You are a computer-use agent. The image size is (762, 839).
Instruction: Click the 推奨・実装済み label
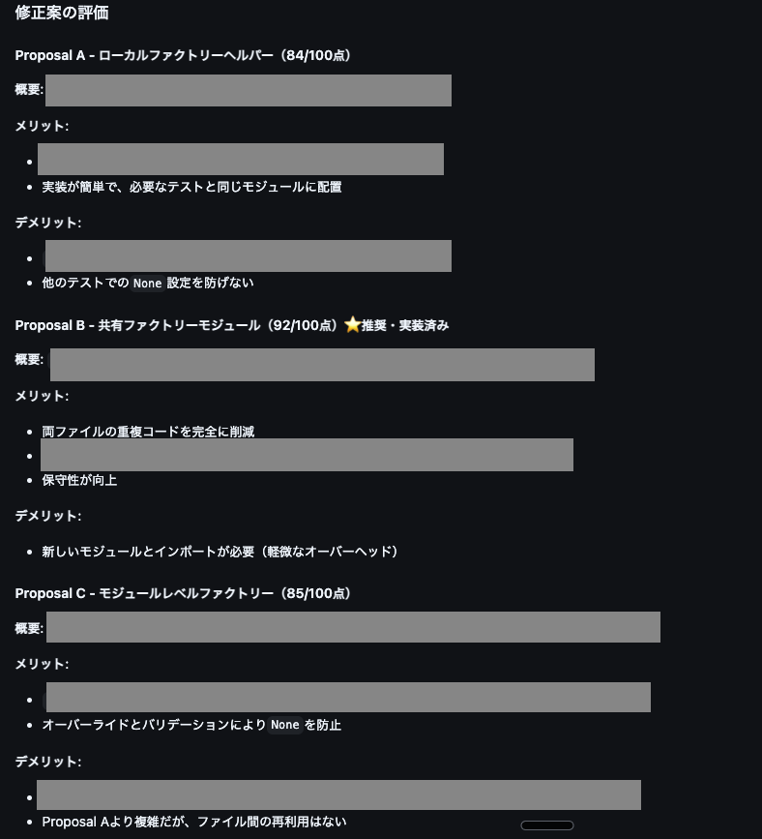[x=405, y=325]
